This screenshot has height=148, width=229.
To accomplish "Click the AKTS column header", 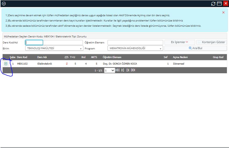I will (94, 57).
